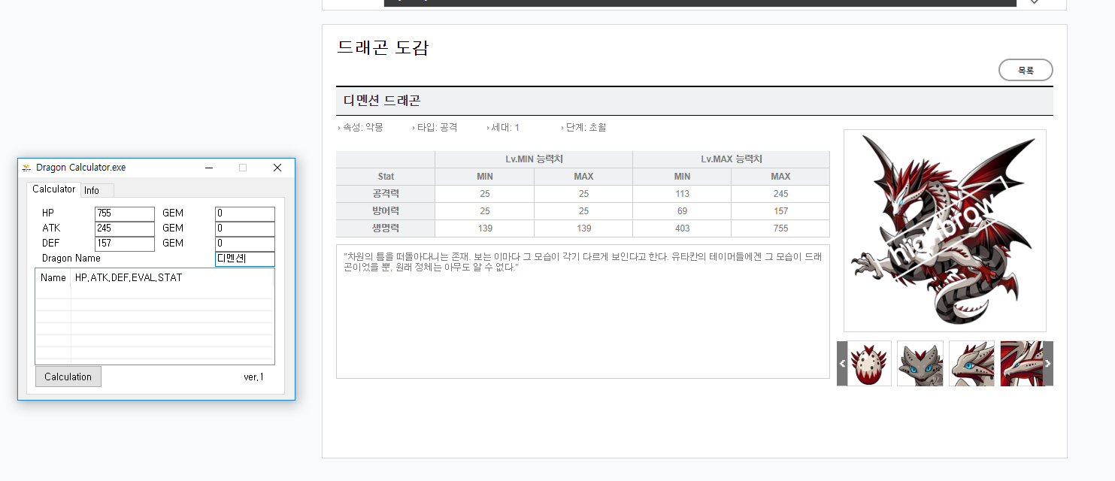Focus the GEM field beside DEF
This screenshot has width=1115, height=481.
(244, 244)
